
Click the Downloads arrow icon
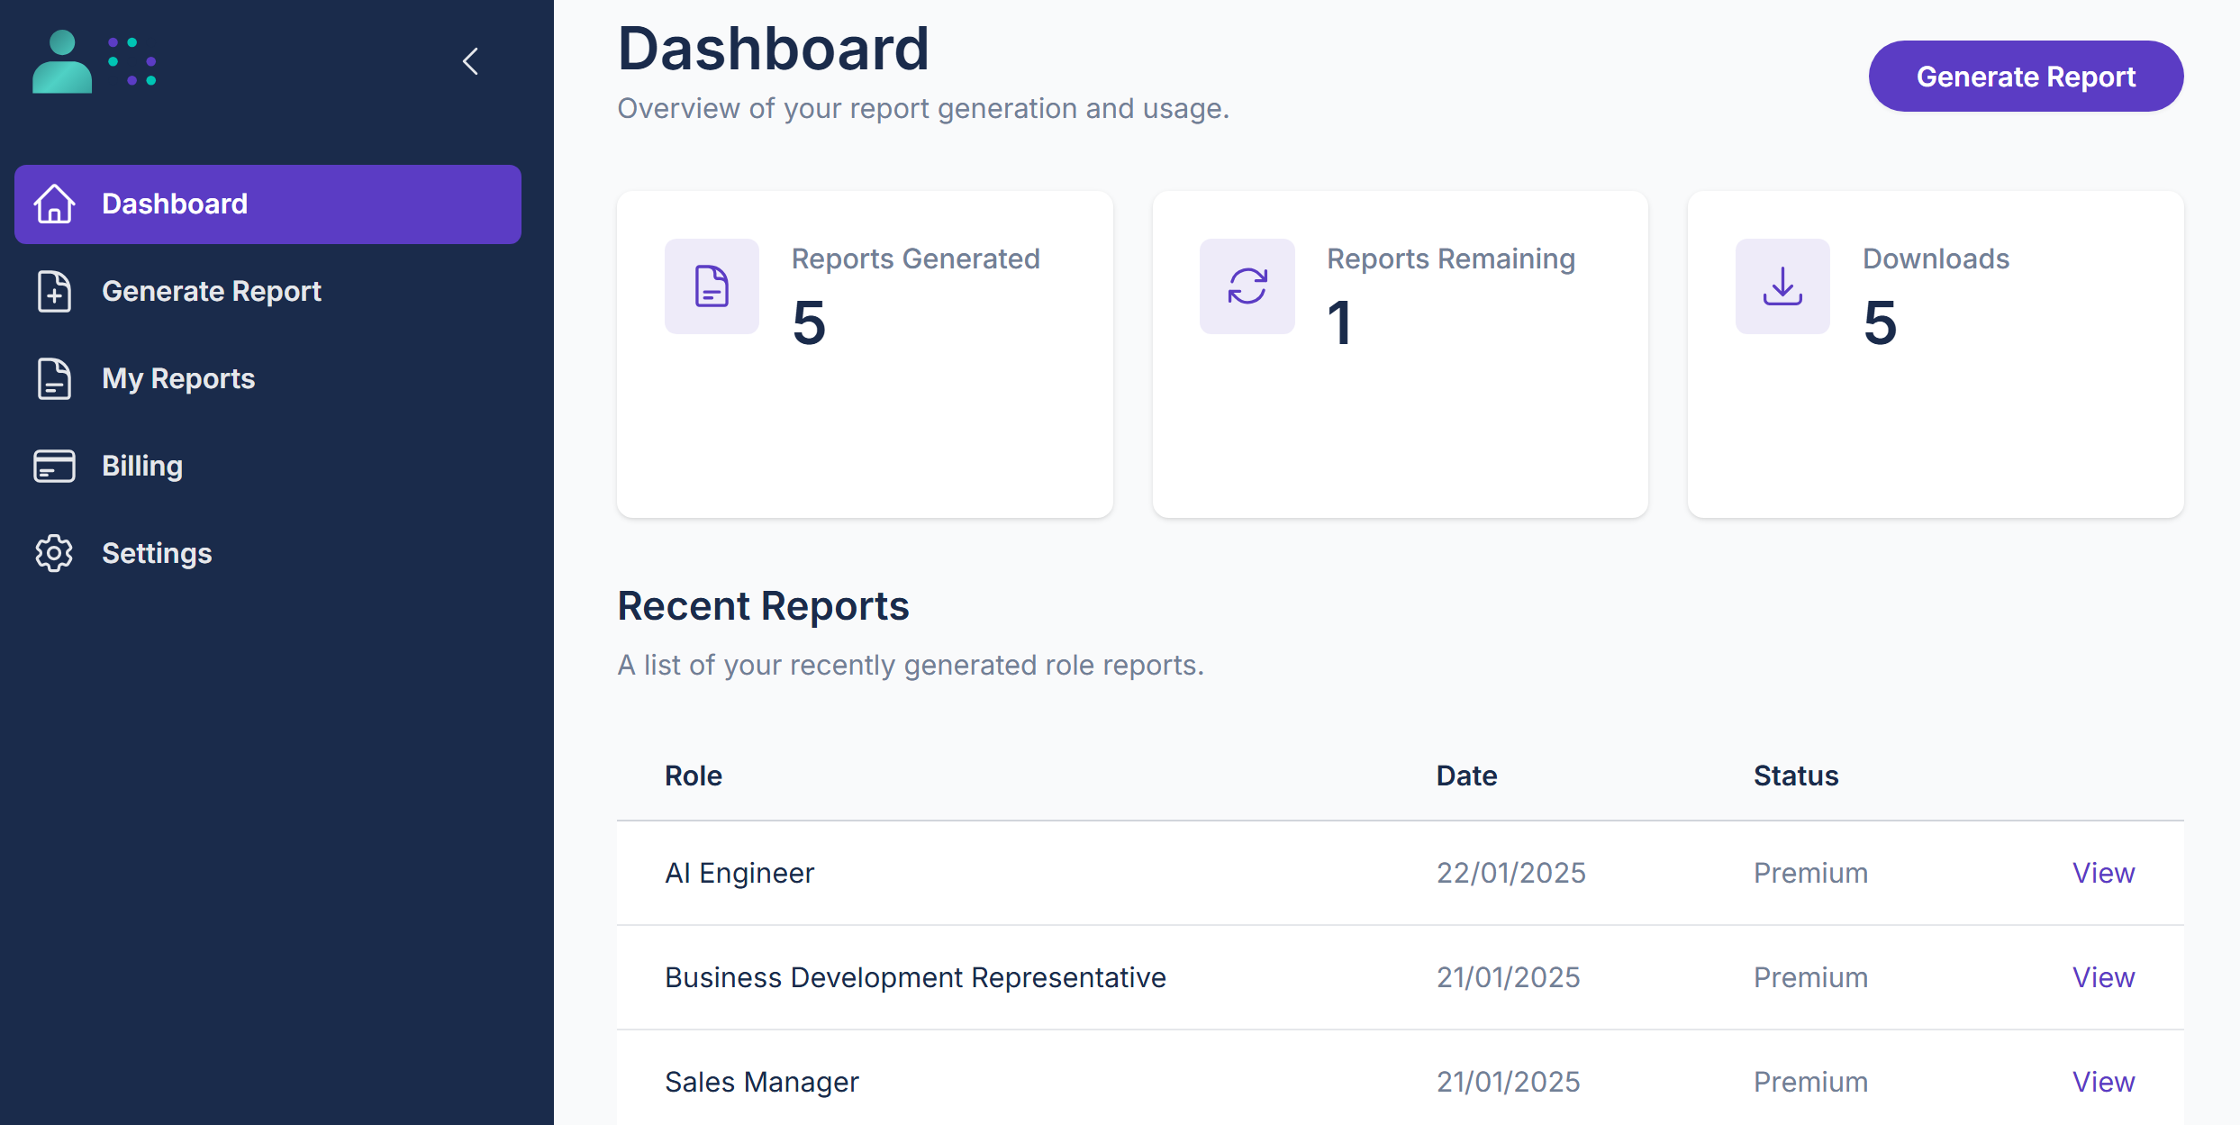1782,286
